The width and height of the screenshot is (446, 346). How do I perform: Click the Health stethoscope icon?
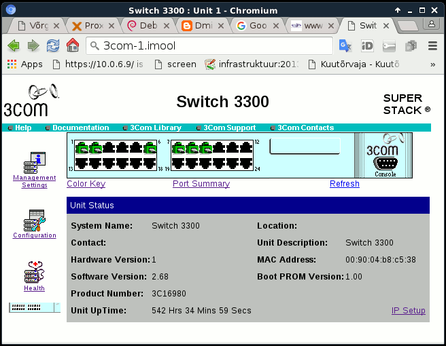35,272
